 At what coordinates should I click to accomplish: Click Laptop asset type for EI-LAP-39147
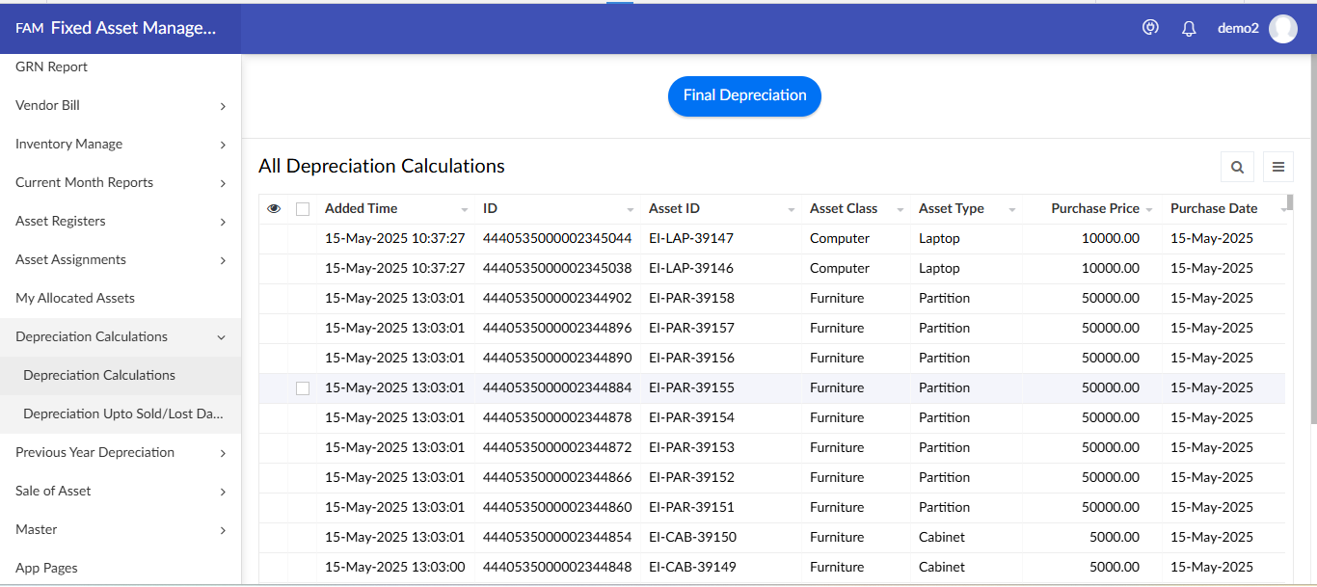coord(939,238)
